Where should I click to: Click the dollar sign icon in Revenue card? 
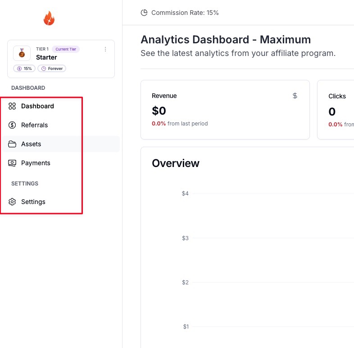(x=295, y=96)
